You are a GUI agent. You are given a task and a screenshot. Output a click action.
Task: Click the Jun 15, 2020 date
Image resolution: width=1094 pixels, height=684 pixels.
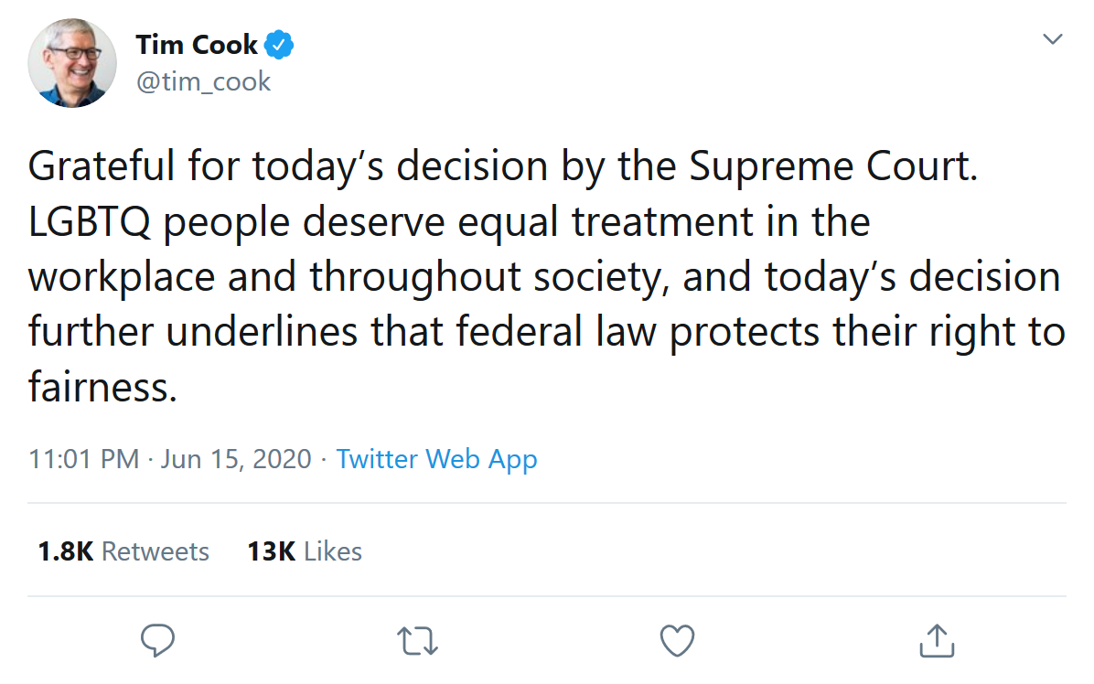[x=236, y=458]
